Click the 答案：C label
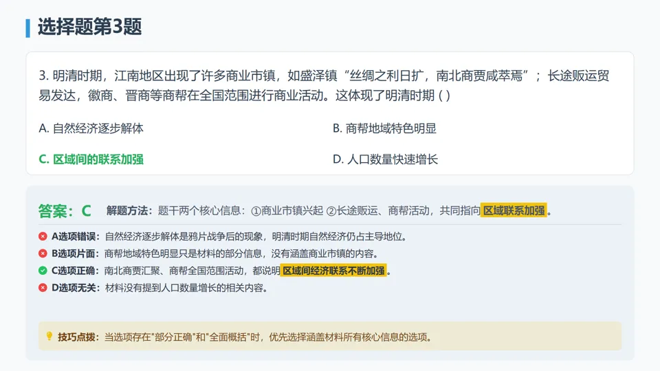Viewport: 660px width, 371px height. 65,211
